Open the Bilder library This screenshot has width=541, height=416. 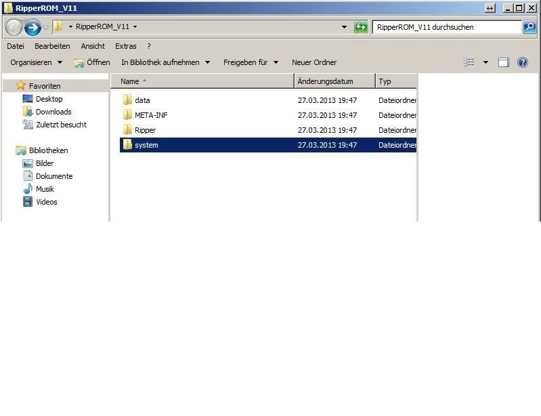tap(45, 163)
